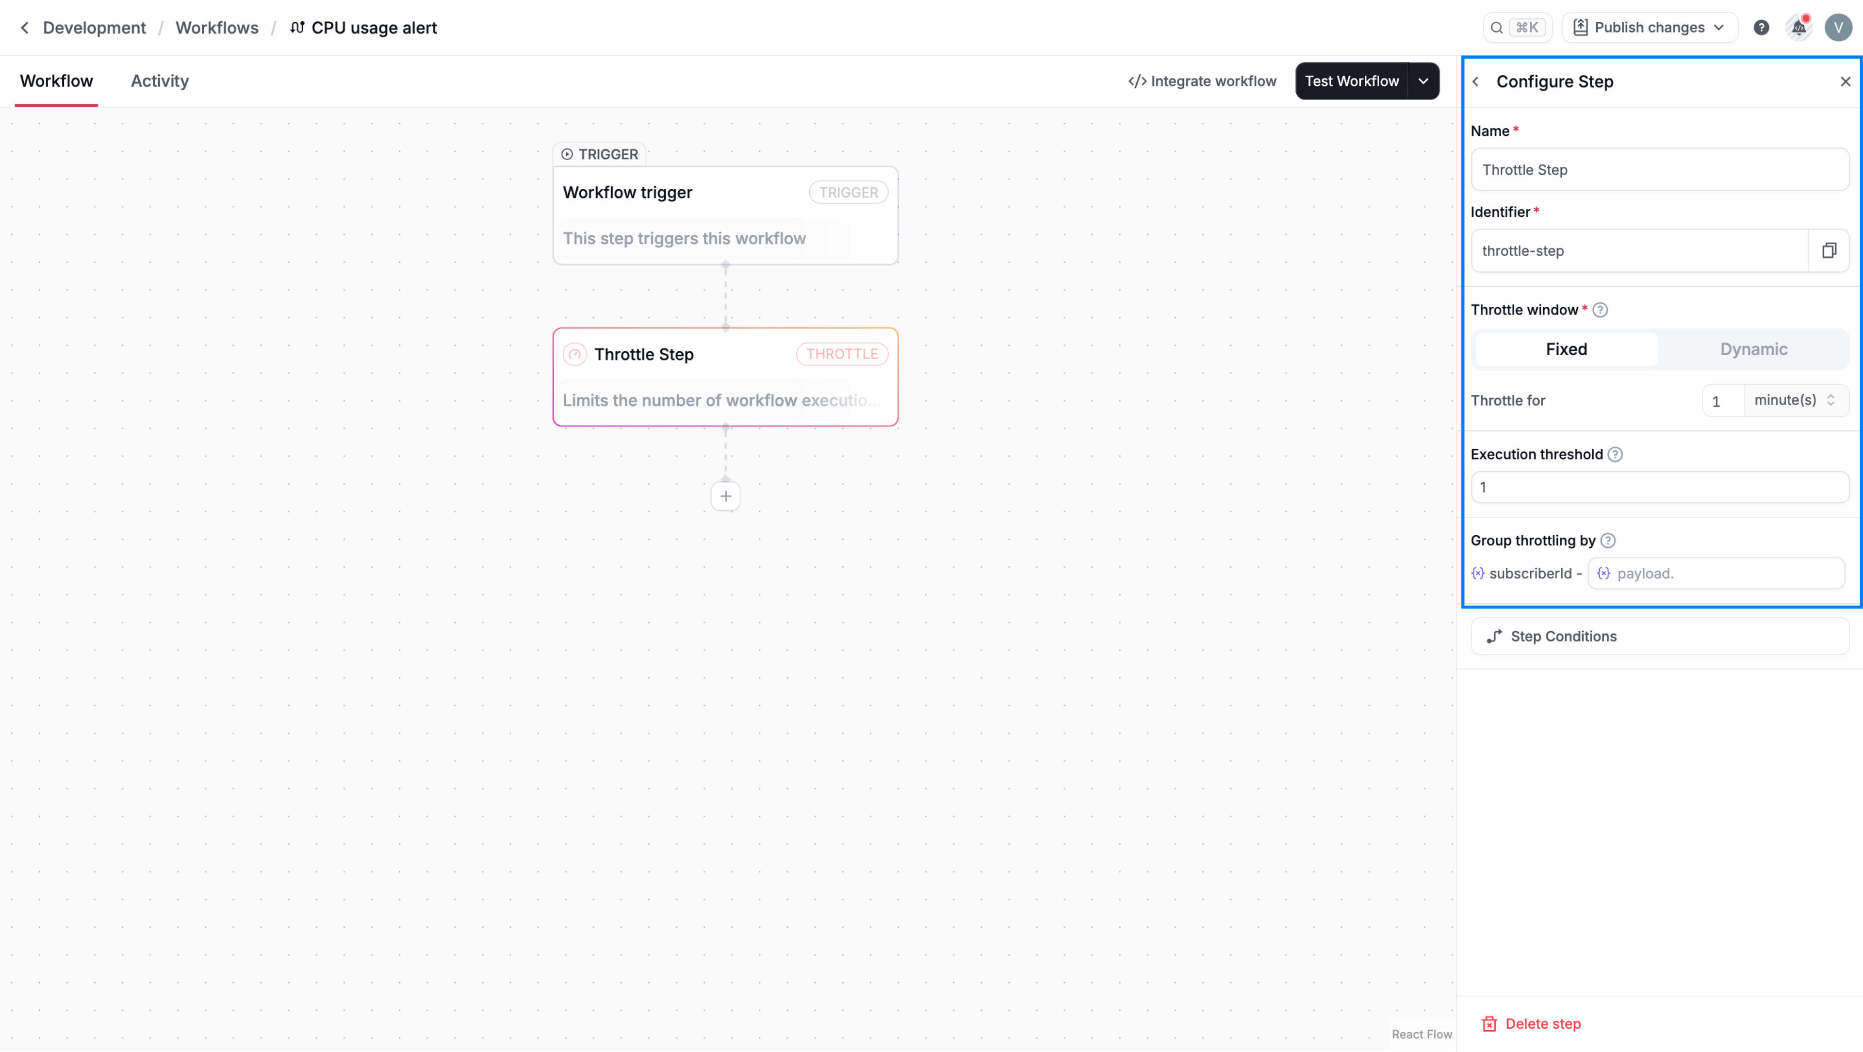Viewport: 1863px width, 1052px height.
Task: Switch throttle window to Dynamic
Action: pos(1753,349)
